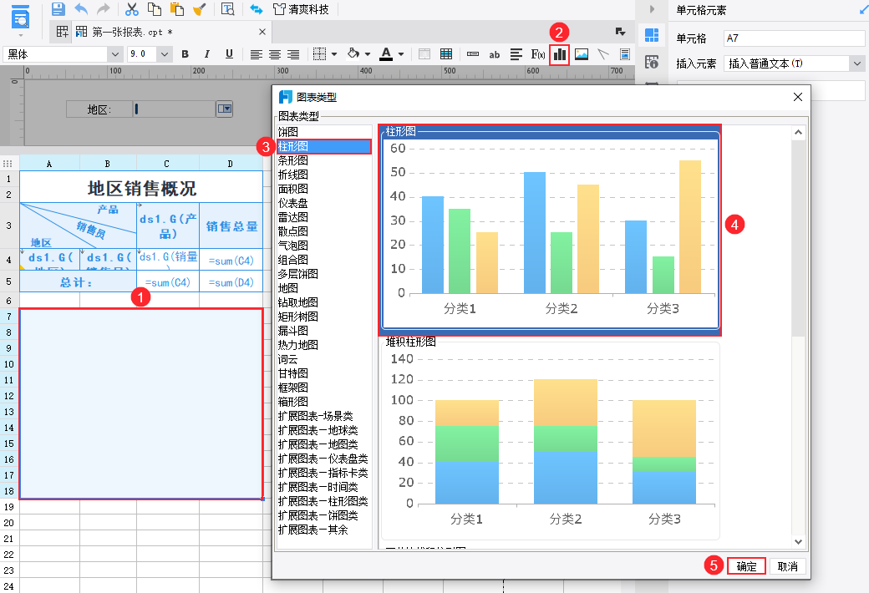Click 取消 to cancel the dialog
869x593 pixels.
pos(787,566)
